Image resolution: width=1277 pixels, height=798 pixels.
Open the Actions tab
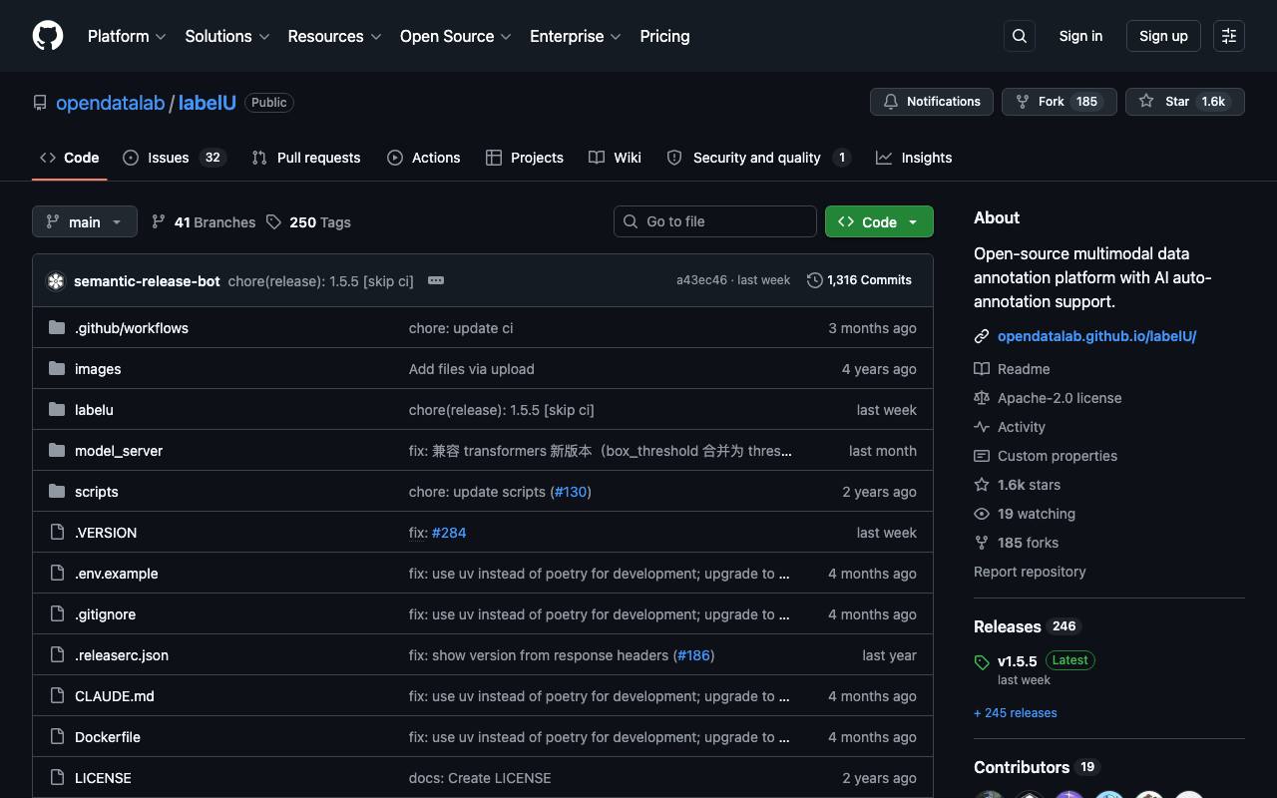pyautogui.click(x=424, y=158)
